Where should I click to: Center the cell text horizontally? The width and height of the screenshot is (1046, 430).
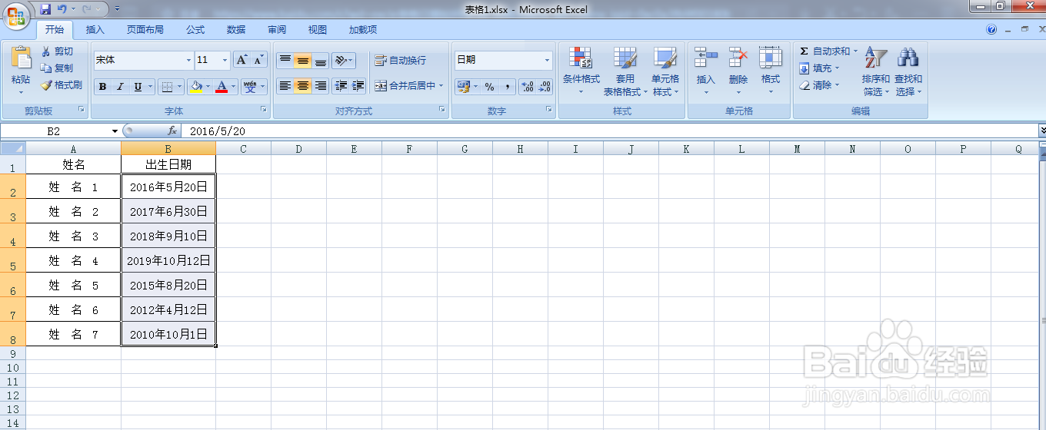303,86
